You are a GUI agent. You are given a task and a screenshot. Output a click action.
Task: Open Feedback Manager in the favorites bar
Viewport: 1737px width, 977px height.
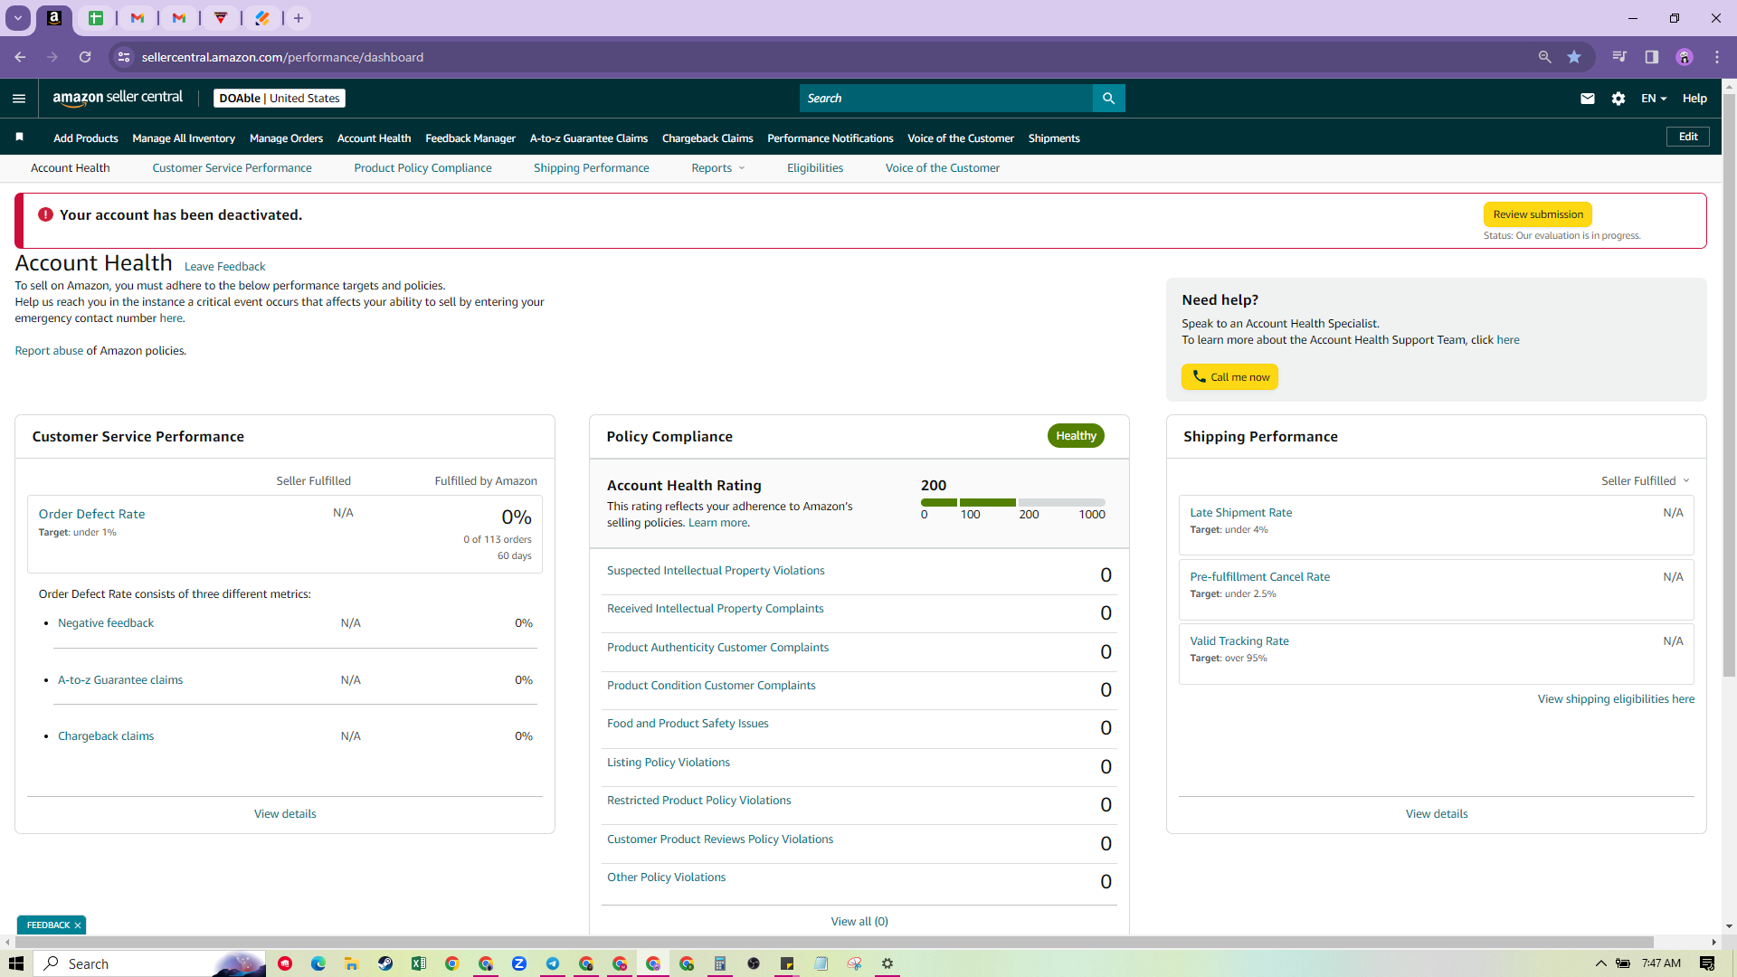click(470, 138)
